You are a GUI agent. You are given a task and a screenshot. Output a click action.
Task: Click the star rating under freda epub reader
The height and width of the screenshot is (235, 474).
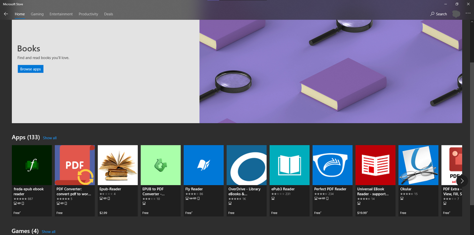click(x=20, y=199)
